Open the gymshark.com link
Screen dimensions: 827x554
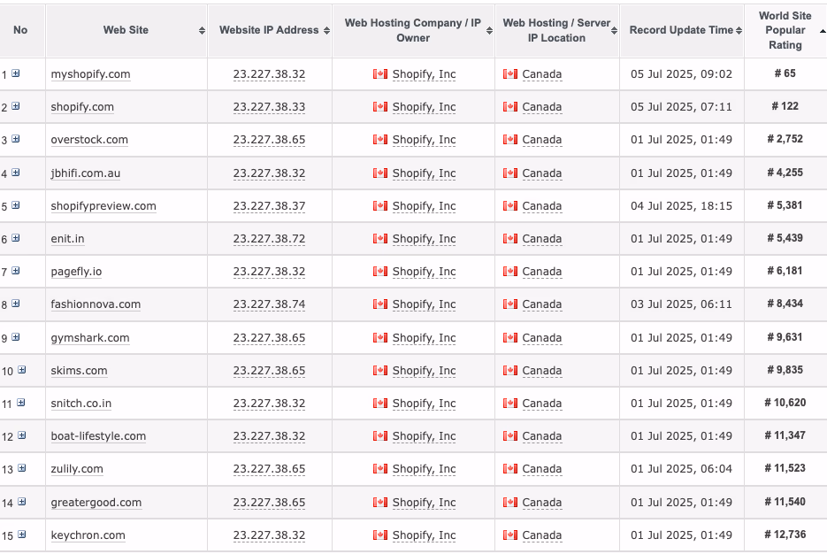(x=90, y=338)
